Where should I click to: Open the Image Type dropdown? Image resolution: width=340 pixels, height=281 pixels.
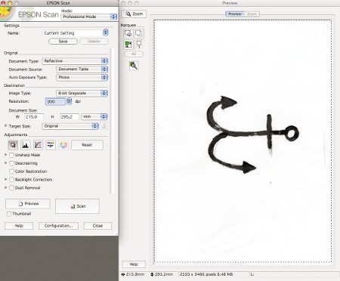click(82, 93)
